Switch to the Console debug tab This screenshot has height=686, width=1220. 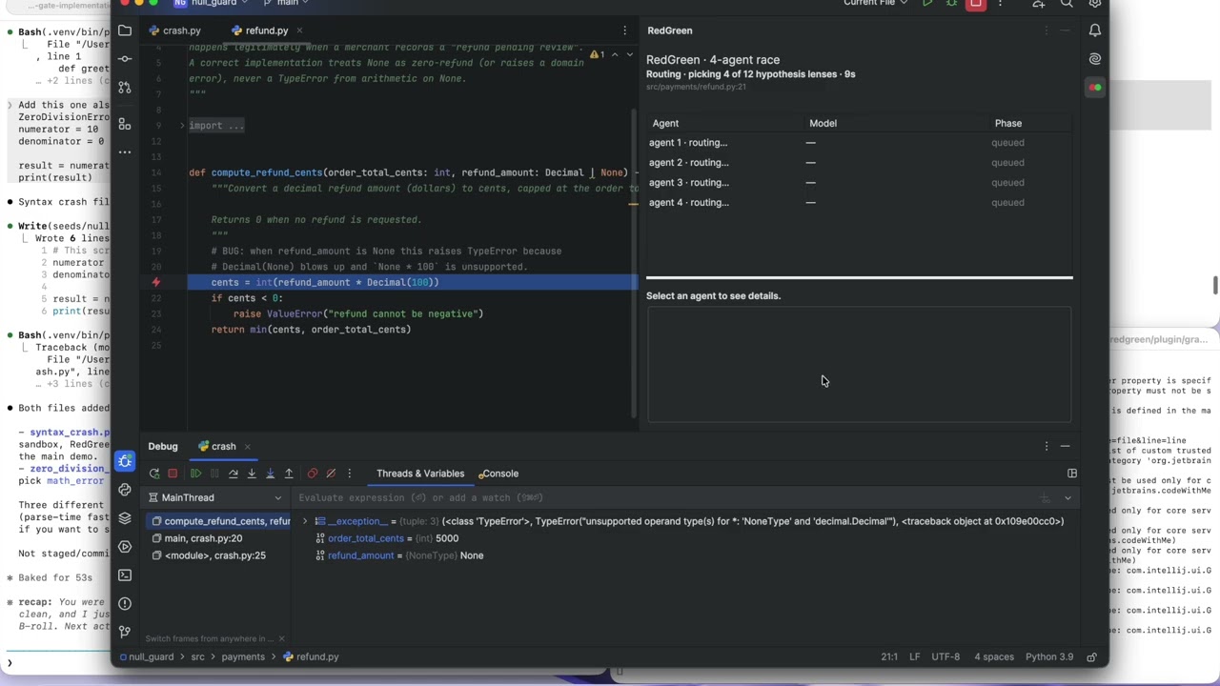pos(499,474)
